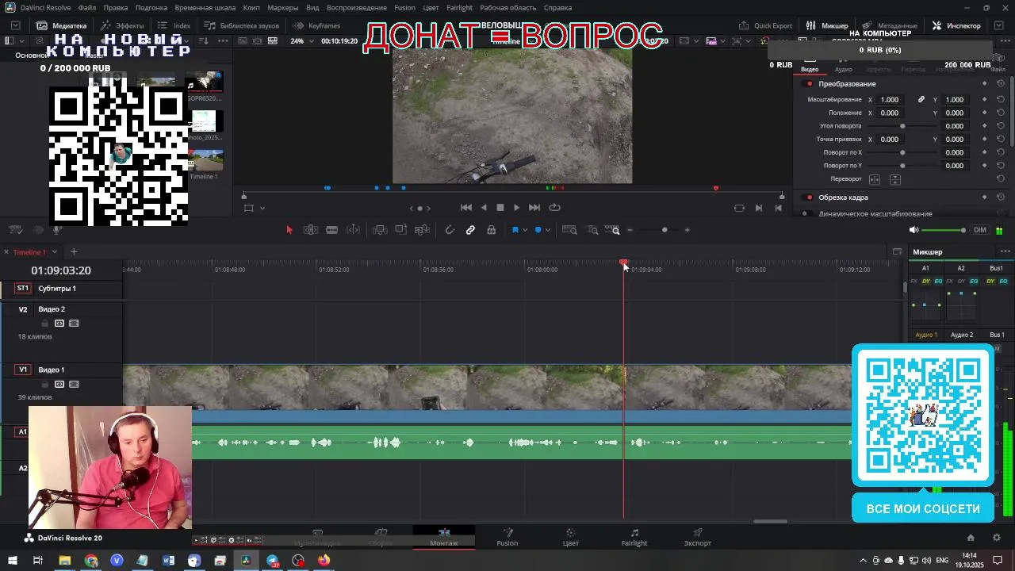1015x571 pixels.
Task: Open the Файл menu
Action: pyautogui.click(x=87, y=8)
